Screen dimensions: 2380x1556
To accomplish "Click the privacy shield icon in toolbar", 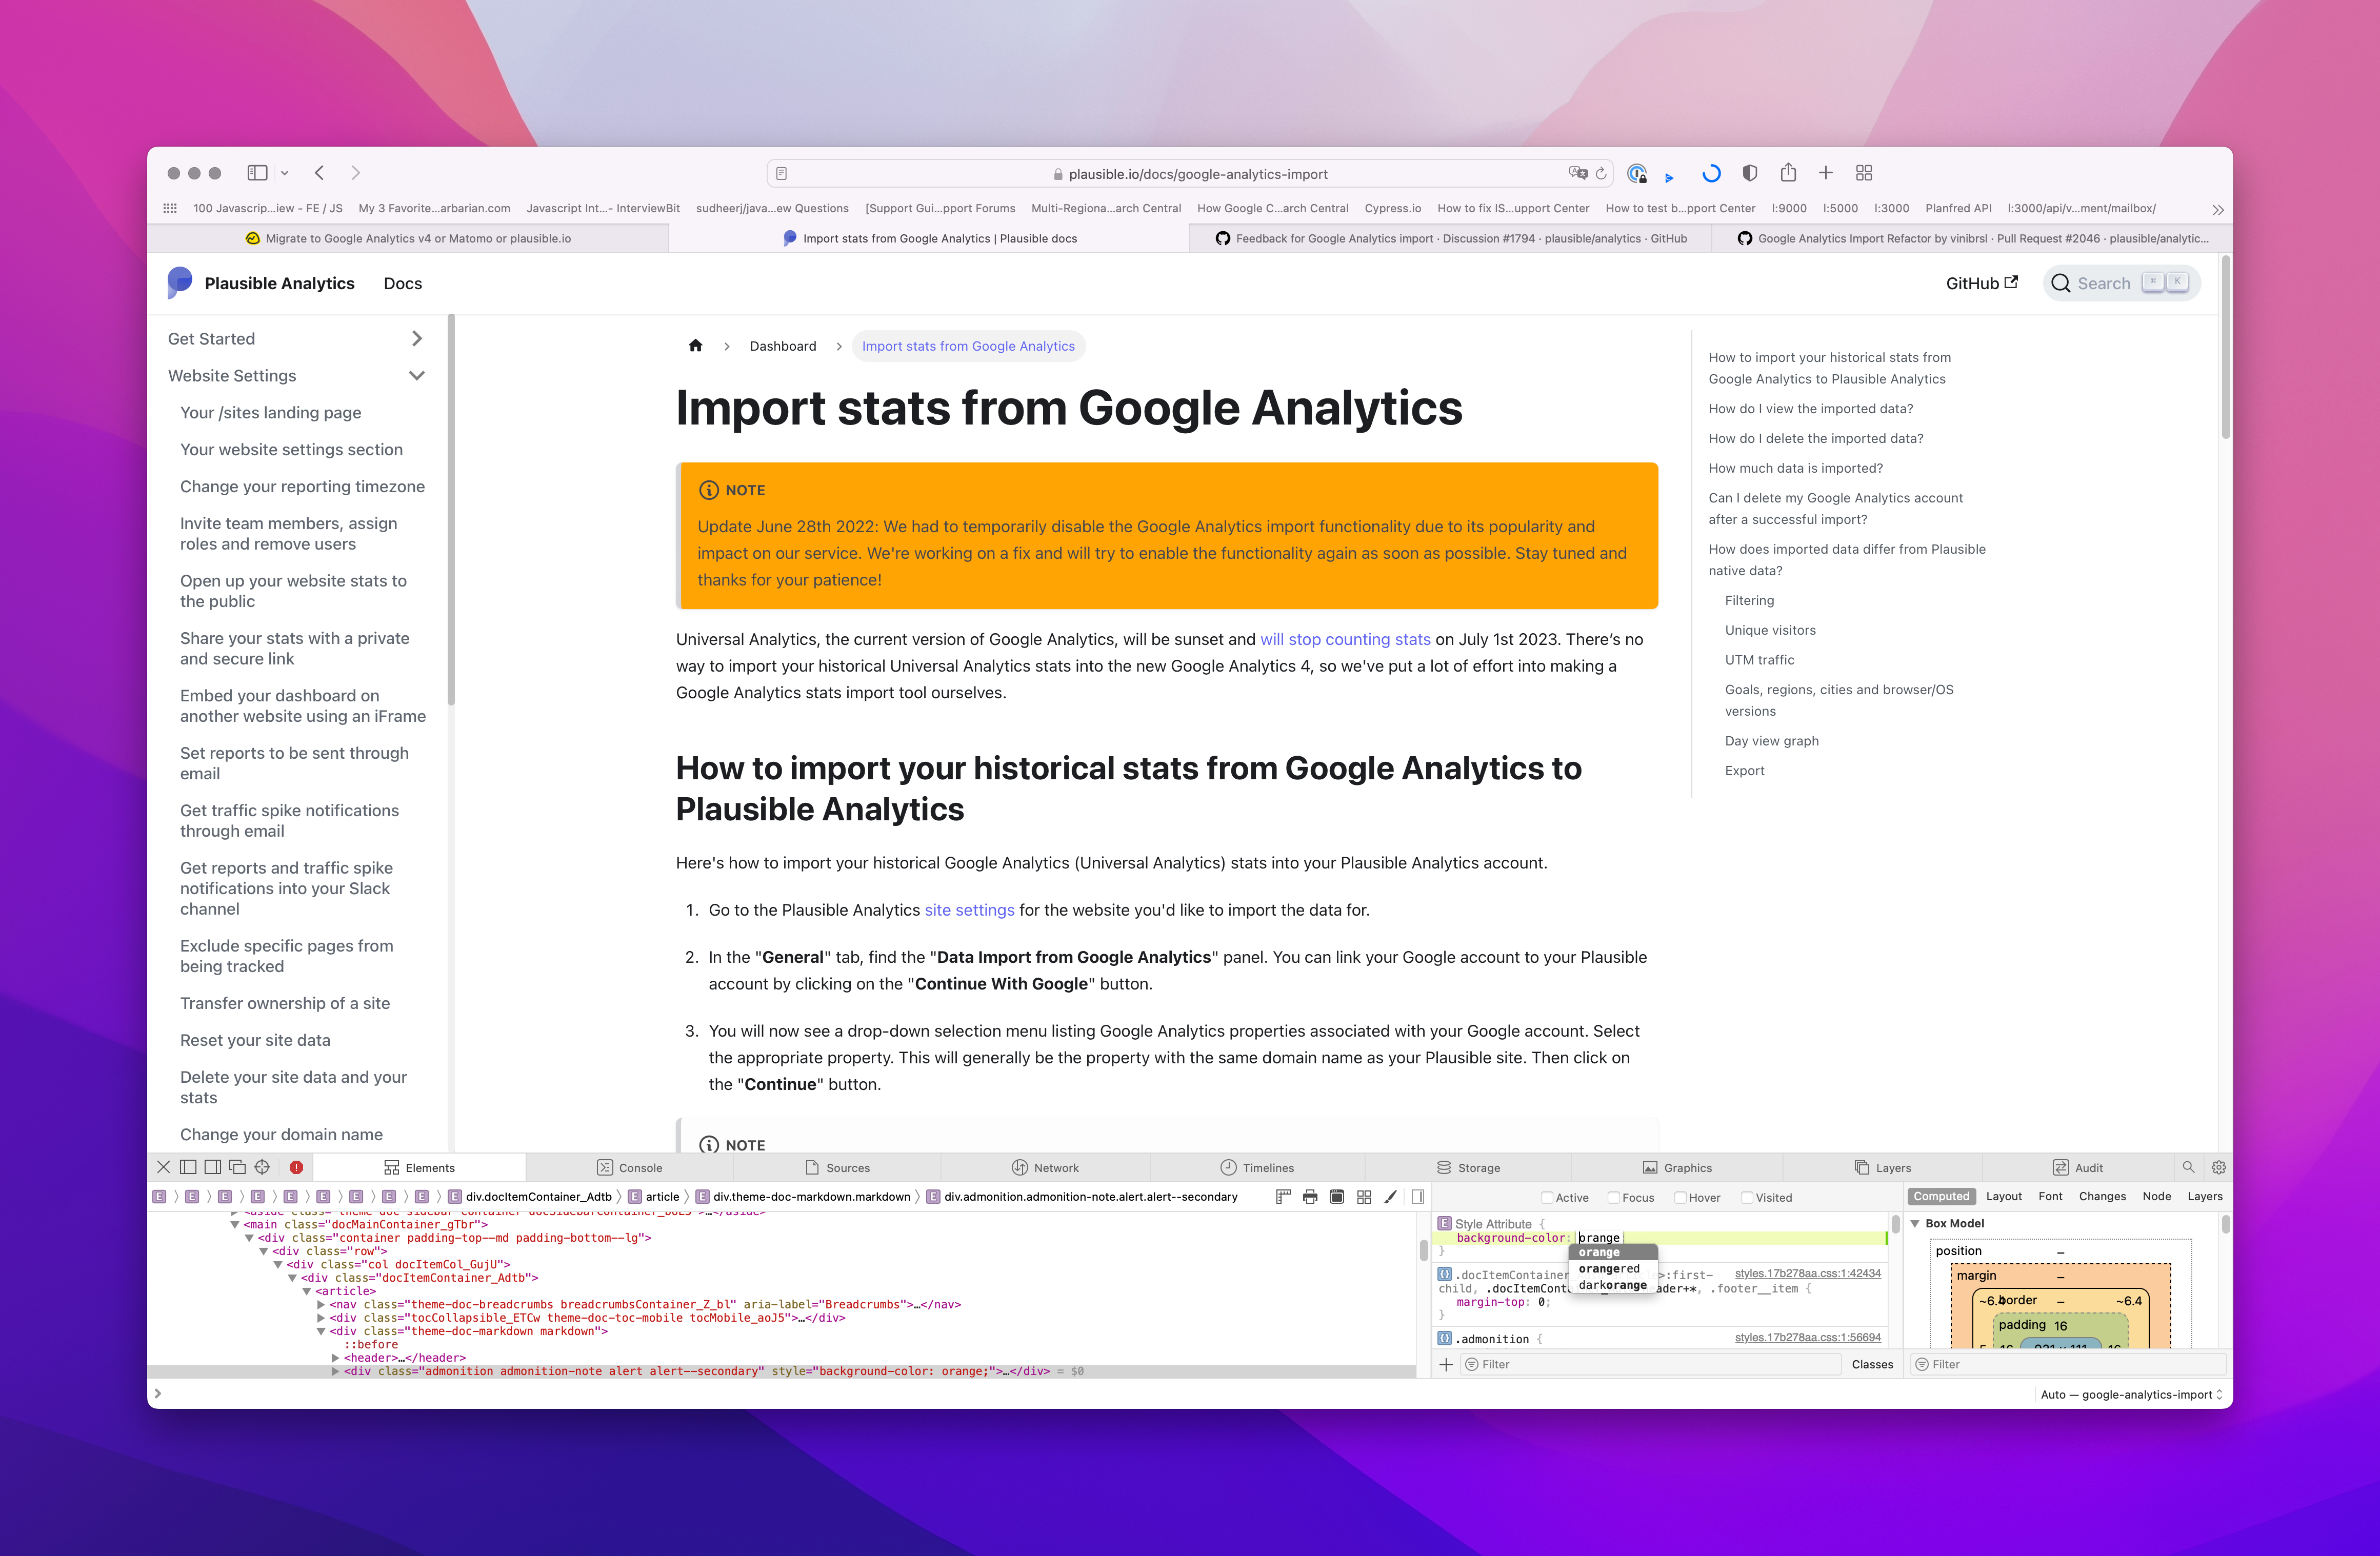I will tap(1749, 173).
